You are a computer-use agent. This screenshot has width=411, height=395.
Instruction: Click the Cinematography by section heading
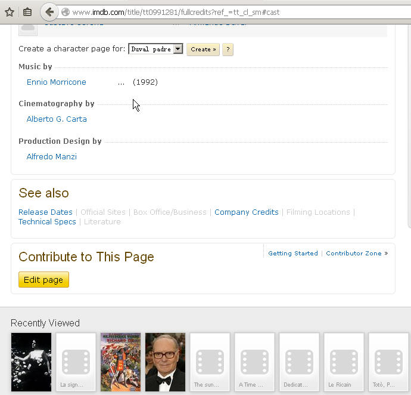pos(57,104)
